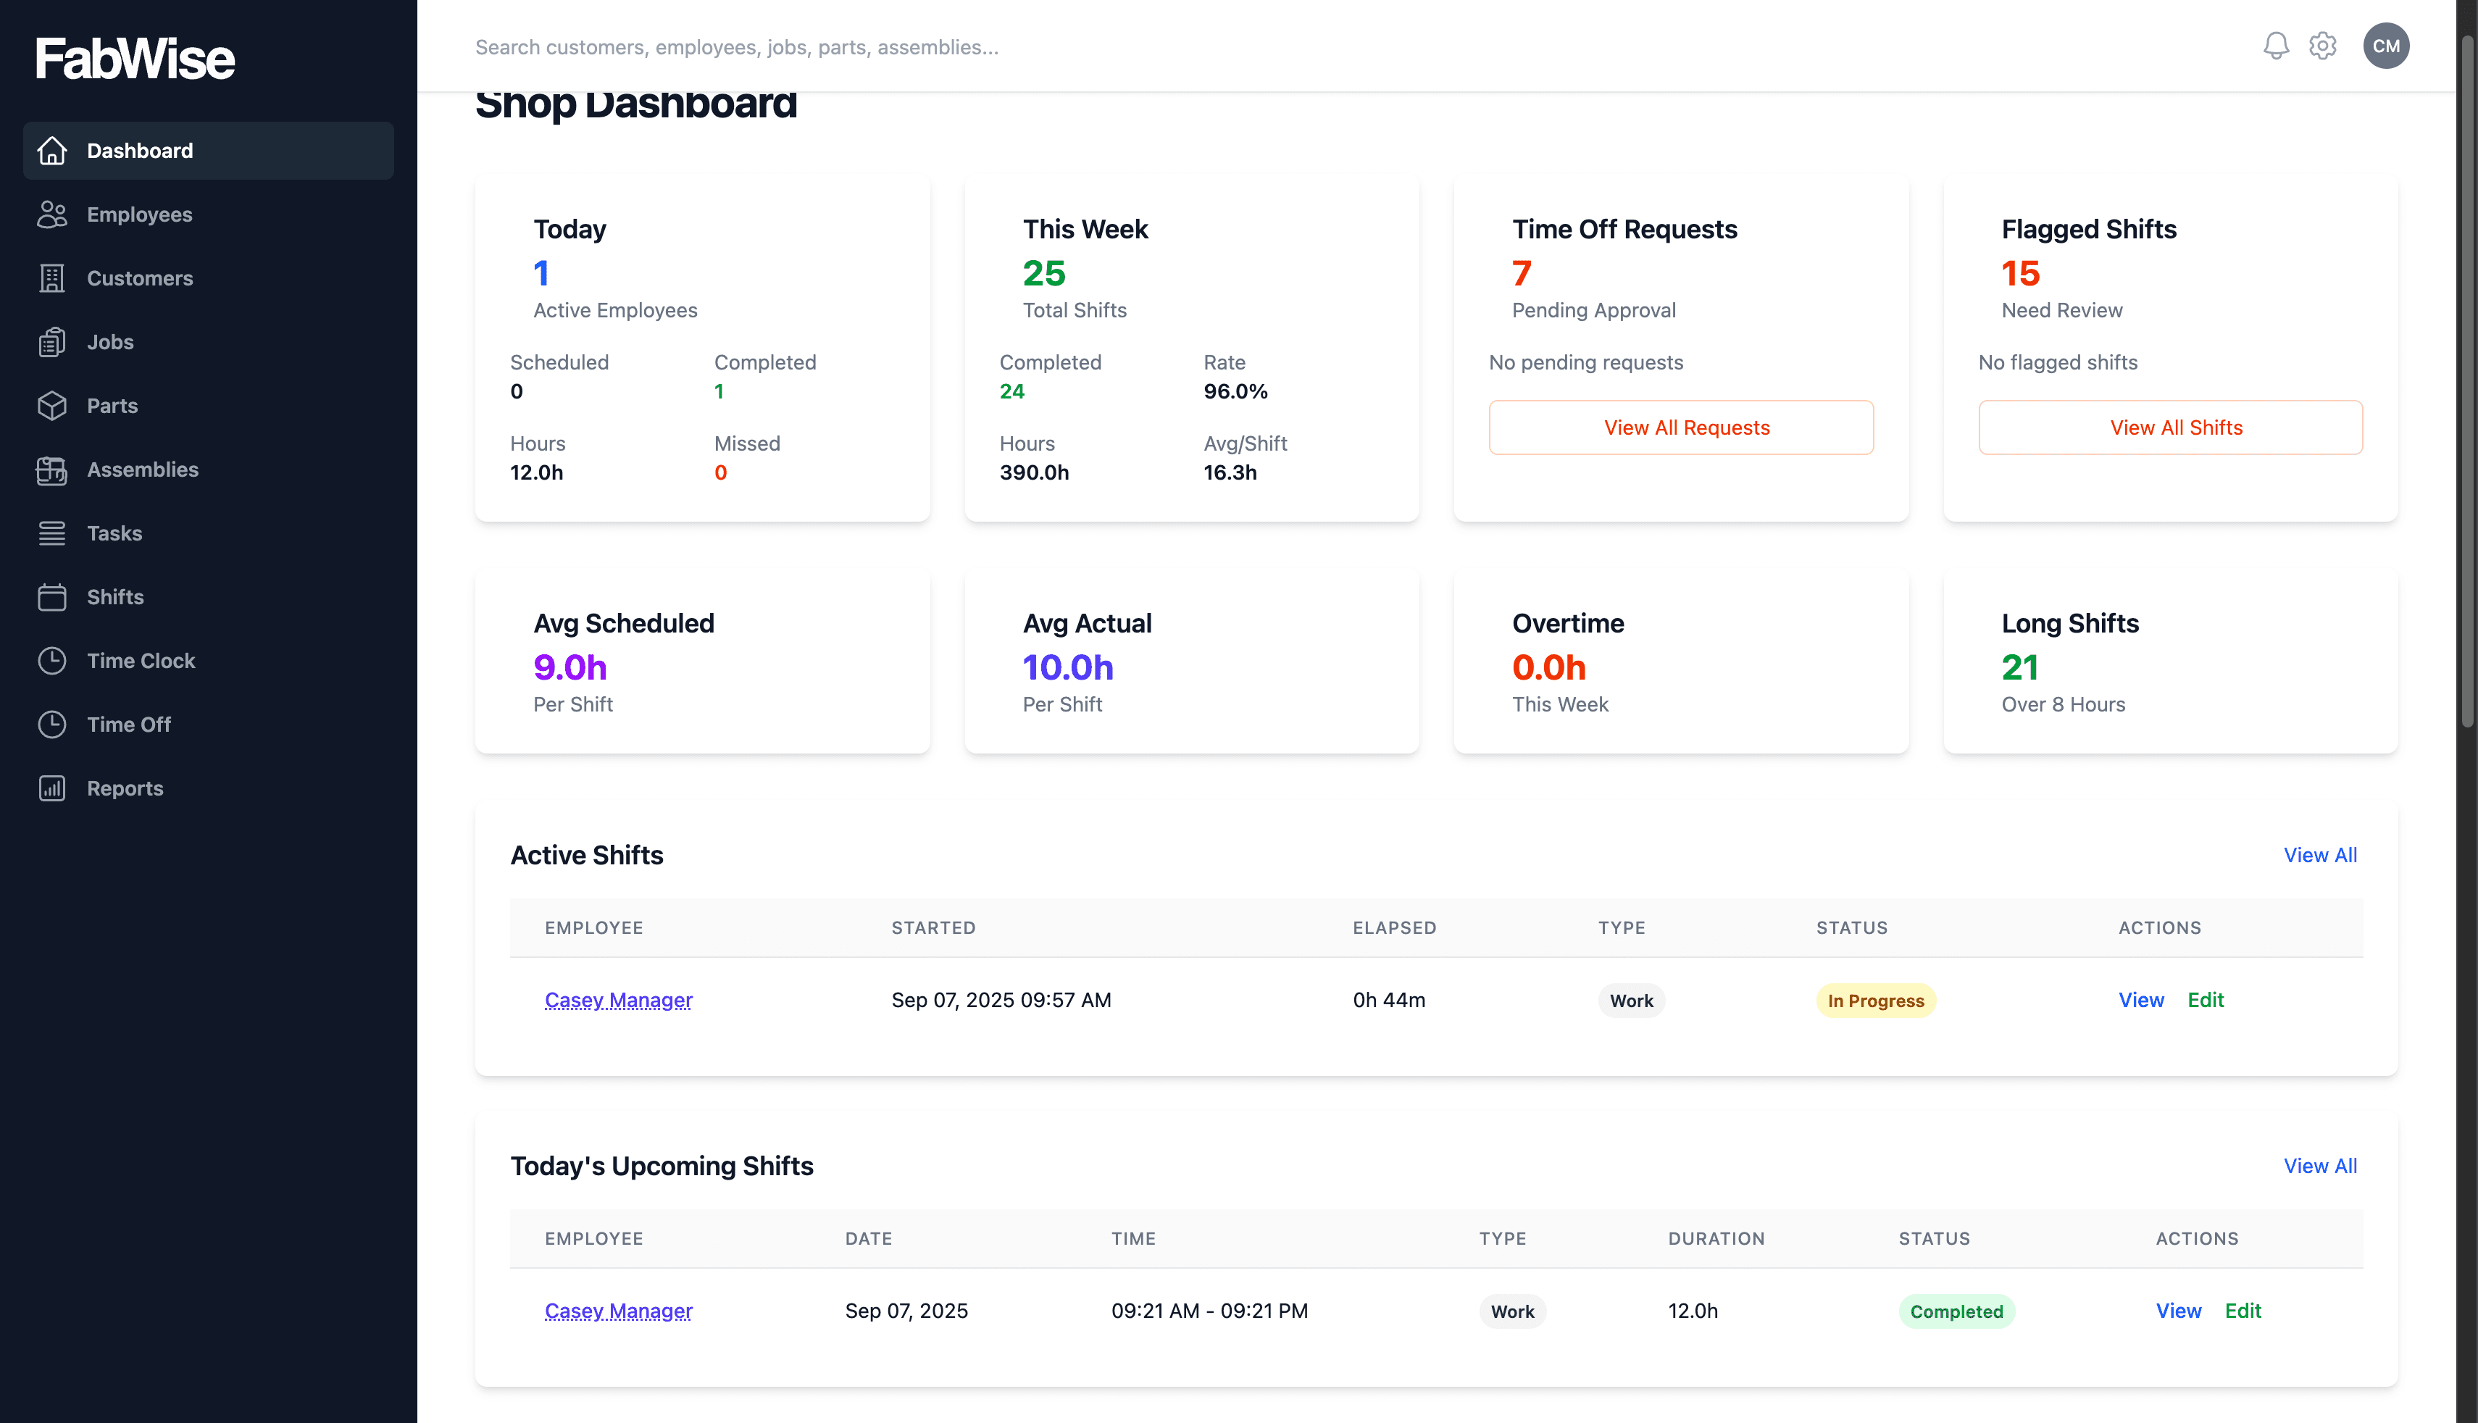
Task: Click the Employees people icon in sidebar
Action: pyautogui.click(x=51, y=214)
